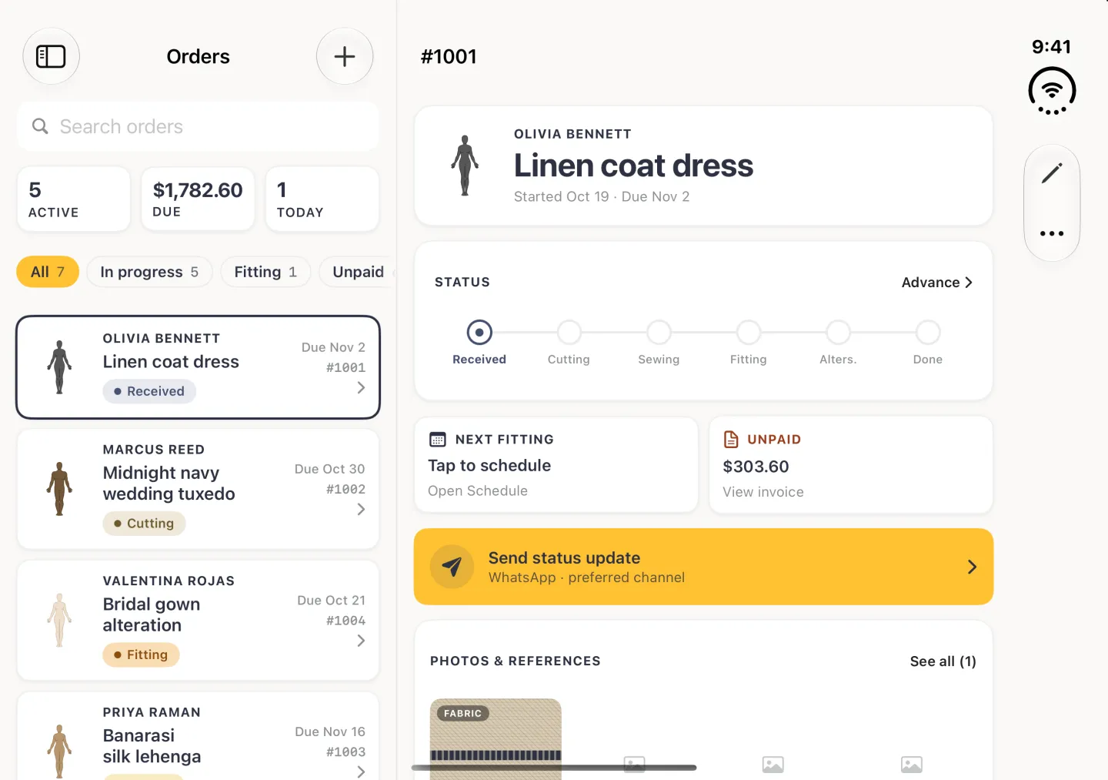Click the Search orders field
Viewport: 1108px width, 780px height.
click(198, 126)
